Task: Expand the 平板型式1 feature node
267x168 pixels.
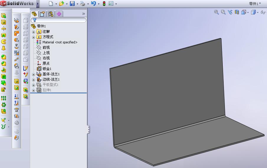Action: [x=33, y=85]
